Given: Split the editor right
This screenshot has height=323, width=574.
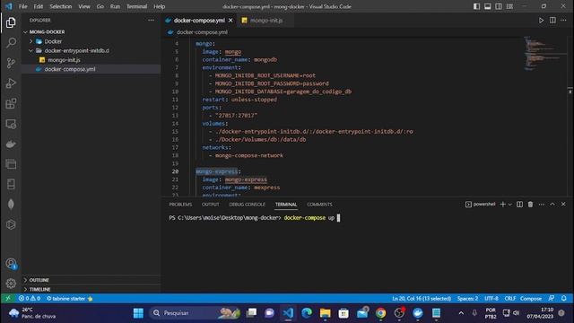Looking at the screenshot, I should tap(552, 21).
